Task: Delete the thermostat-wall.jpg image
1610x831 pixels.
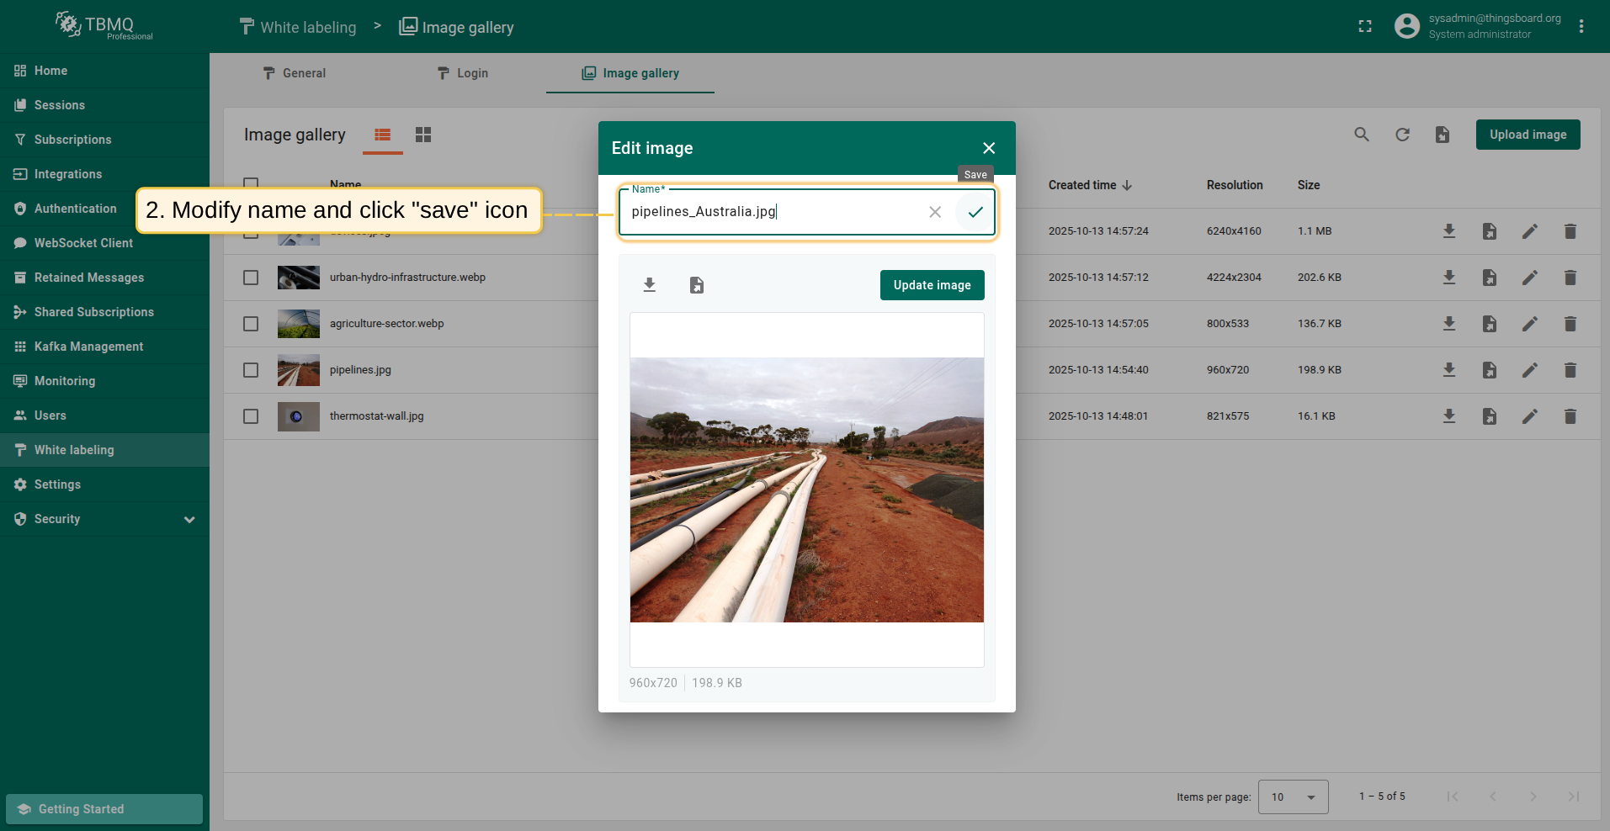Action: 1570,416
